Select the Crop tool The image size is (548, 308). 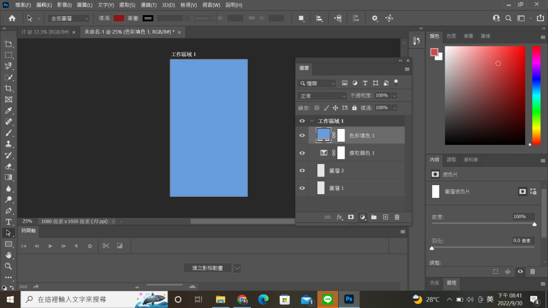coord(9,88)
